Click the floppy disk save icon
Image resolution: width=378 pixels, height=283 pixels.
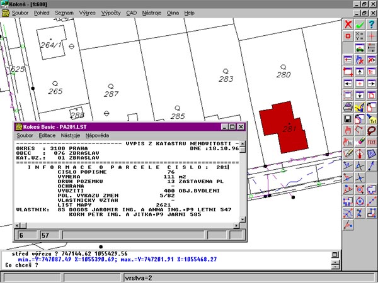click(347, 118)
